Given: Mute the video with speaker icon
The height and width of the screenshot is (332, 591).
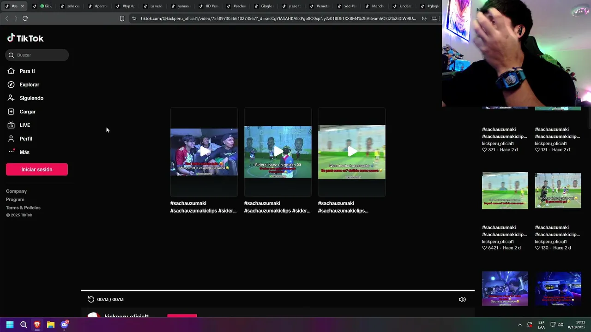Looking at the screenshot, I should click(462, 299).
